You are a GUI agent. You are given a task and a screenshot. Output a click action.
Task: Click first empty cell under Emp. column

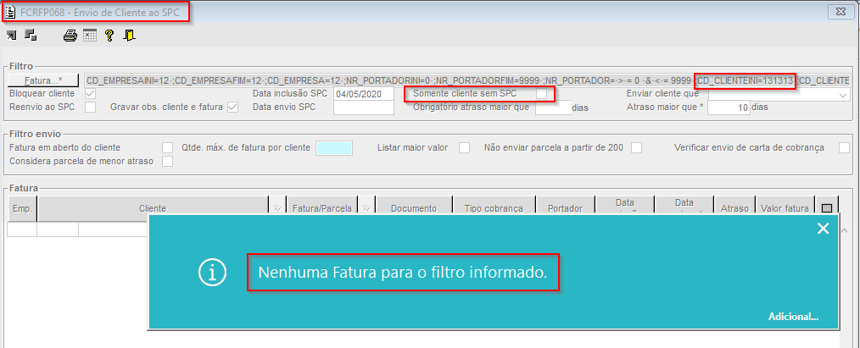pos(22,229)
